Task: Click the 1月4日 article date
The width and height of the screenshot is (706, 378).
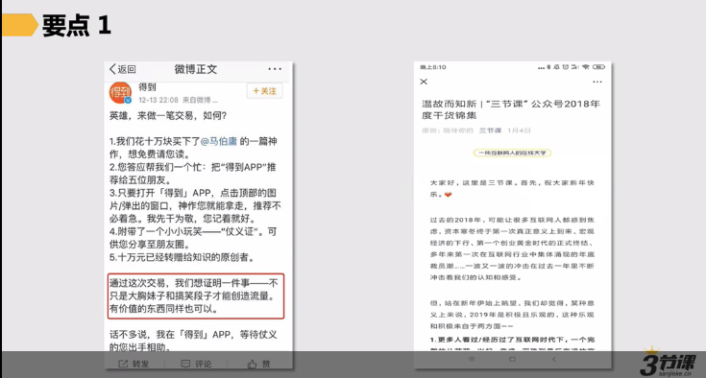Action: 519,130
